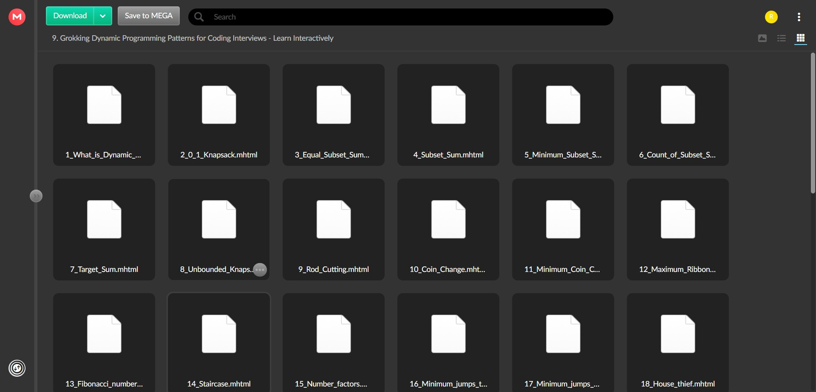This screenshot has height=392, width=816.
Task: Select file icon of 14_Staircase.mhtml
Action: pyautogui.click(x=219, y=334)
